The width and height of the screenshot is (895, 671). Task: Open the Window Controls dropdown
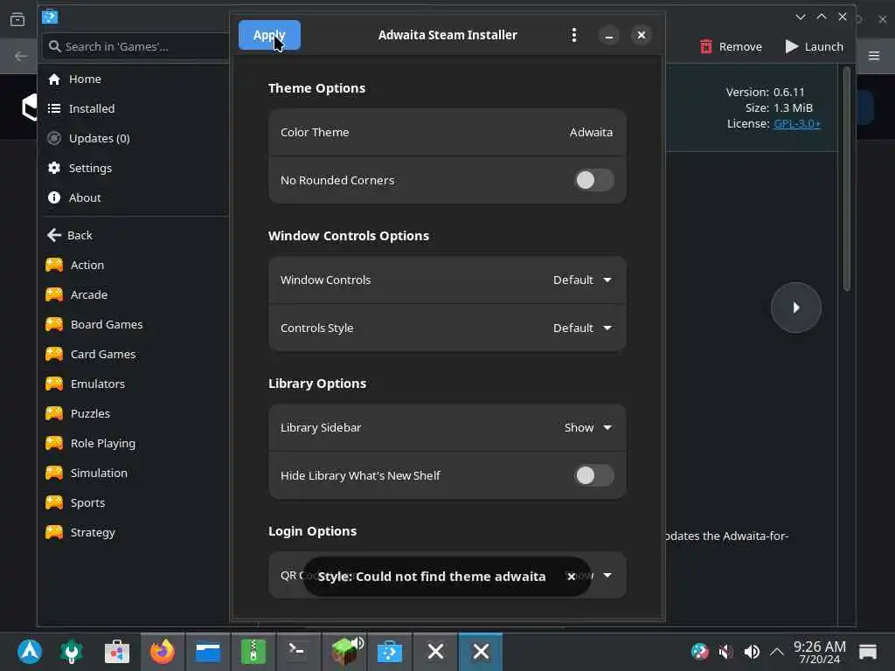pos(582,280)
